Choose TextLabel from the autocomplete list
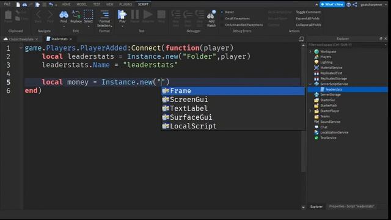Screen dimensions: 391x220 [x=233, y=108]
